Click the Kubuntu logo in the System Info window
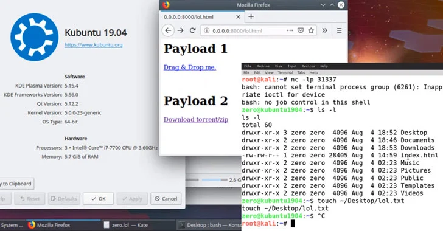Screen dimensions: 443x231 click(x=35, y=37)
